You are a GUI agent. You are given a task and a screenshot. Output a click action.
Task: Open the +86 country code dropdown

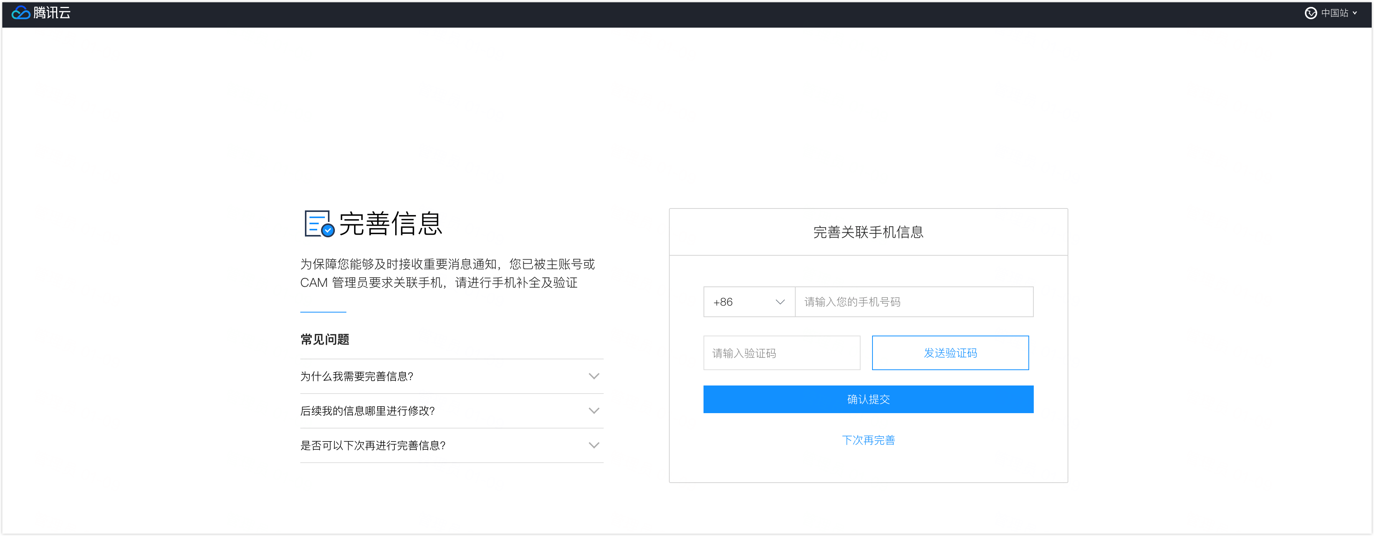pyautogui.click(x=749, y=302)
